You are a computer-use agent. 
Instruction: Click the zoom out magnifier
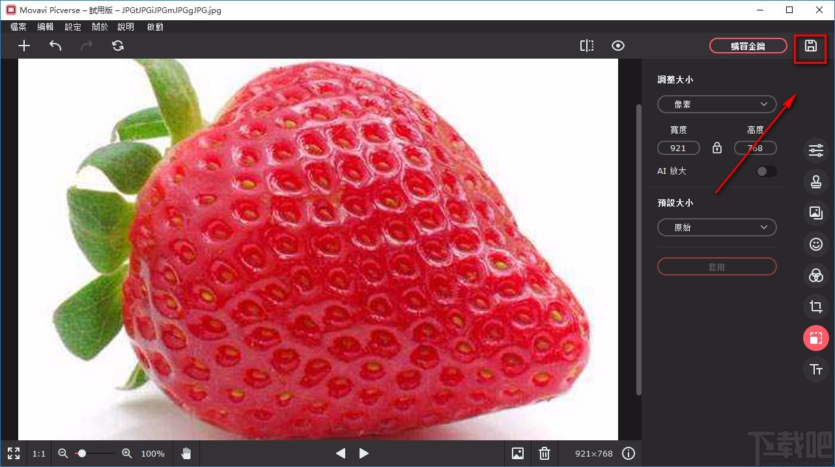click(63, 453)
